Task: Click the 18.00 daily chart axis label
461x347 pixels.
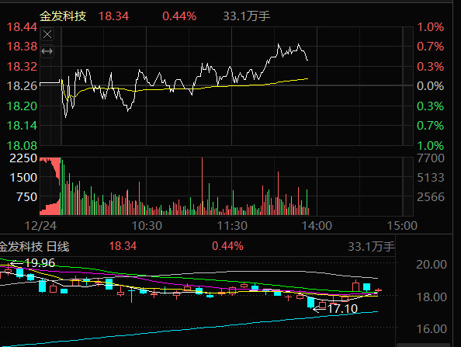Action: pos(432,297)
